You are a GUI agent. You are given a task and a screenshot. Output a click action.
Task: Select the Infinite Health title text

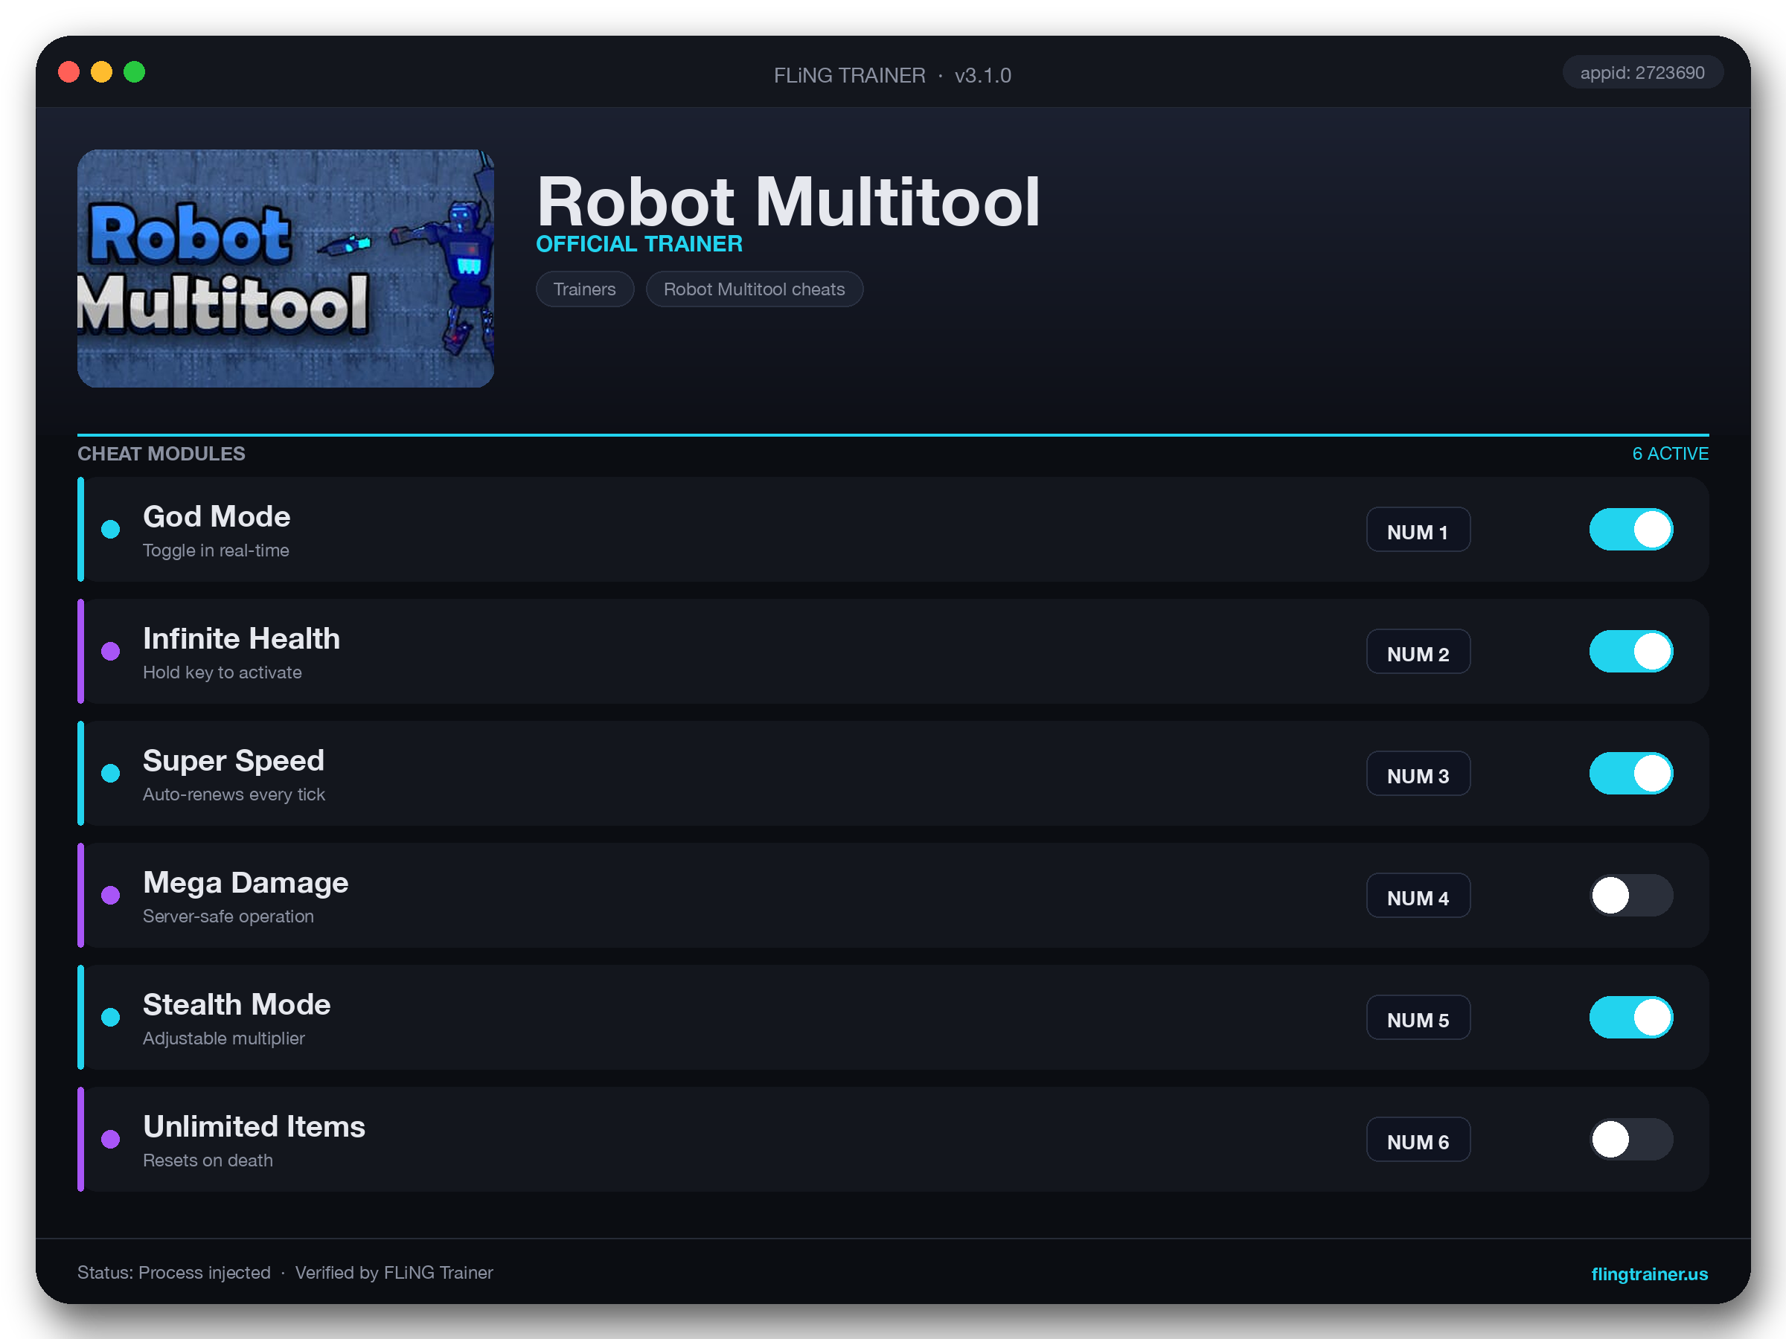pos(241,638)
